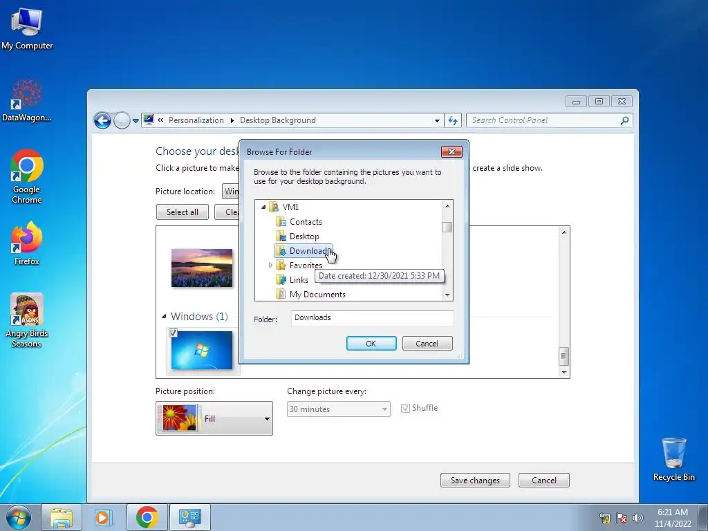The image size is (708, 531).
Task: Open the Action Center flag icon
Action: coord(622,518)
